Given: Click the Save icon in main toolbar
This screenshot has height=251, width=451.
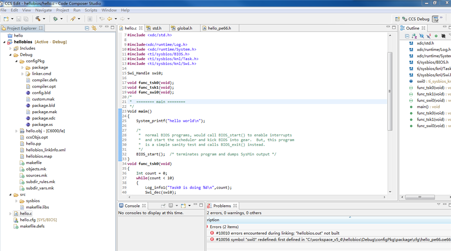Looking at the screenshot, I should pos(18,19).
